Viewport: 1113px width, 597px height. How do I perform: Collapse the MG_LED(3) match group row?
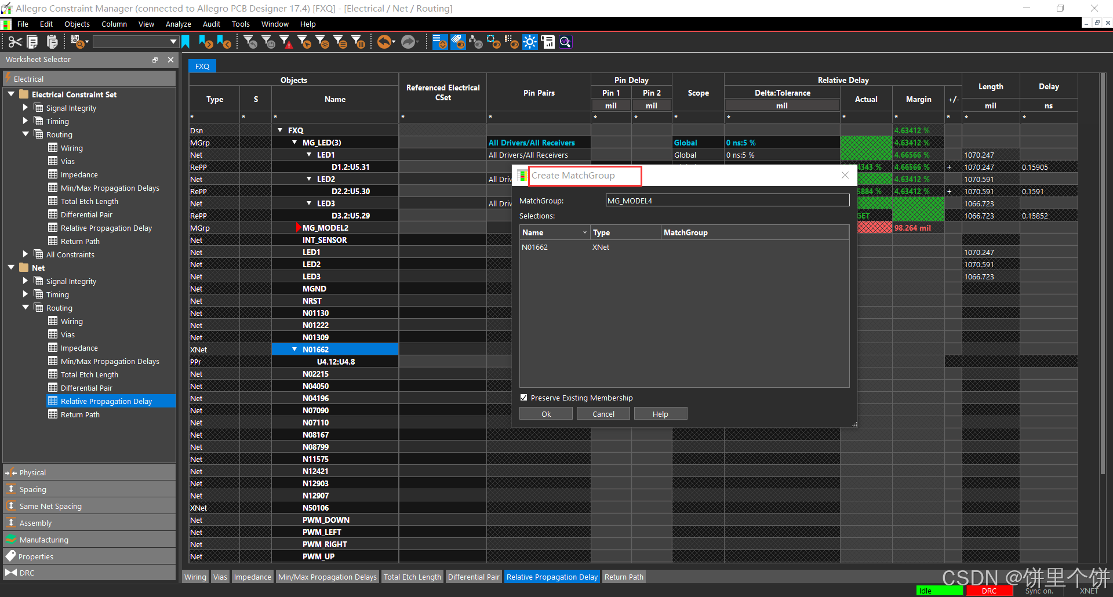(x=294, y=143)
